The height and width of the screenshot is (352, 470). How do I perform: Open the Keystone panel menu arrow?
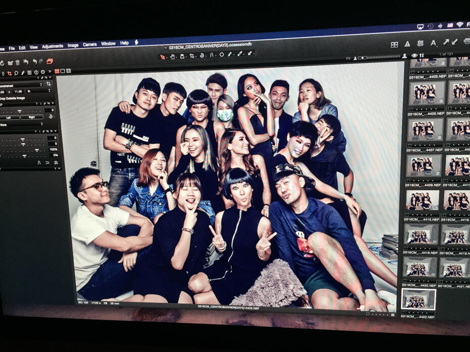tap(56, 131)
